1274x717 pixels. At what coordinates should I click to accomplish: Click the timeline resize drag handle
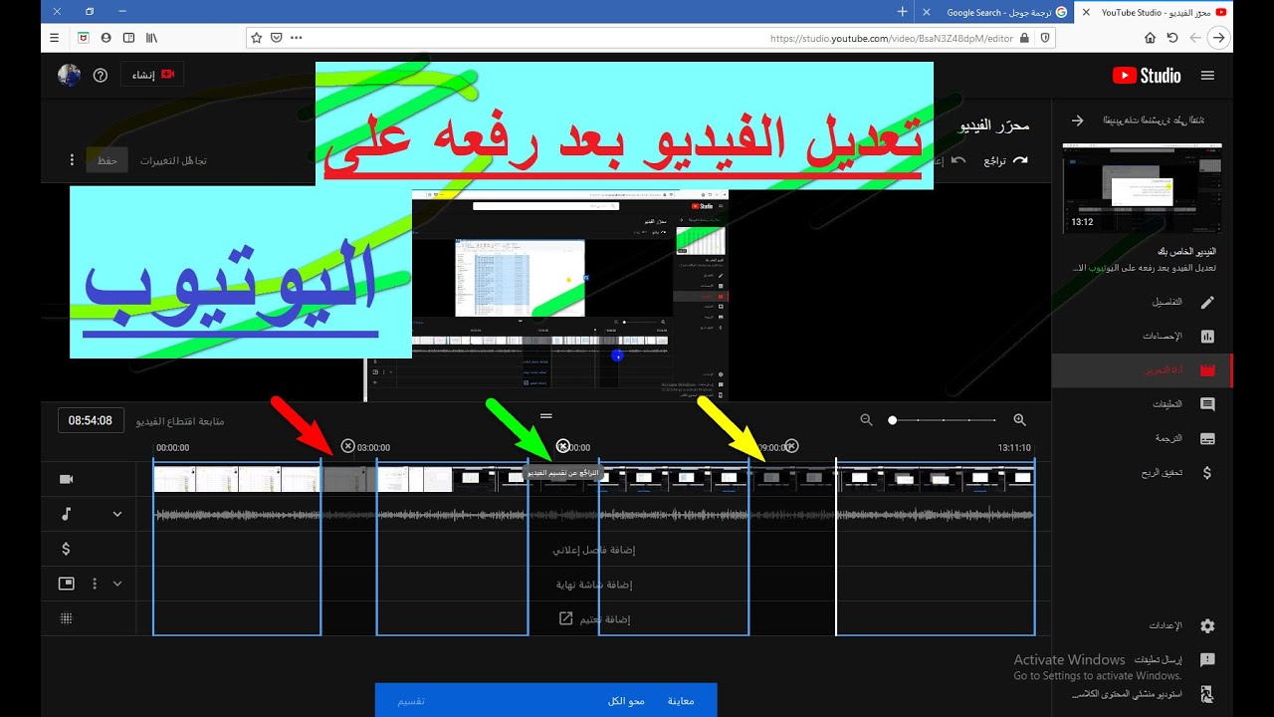(545, 415)
